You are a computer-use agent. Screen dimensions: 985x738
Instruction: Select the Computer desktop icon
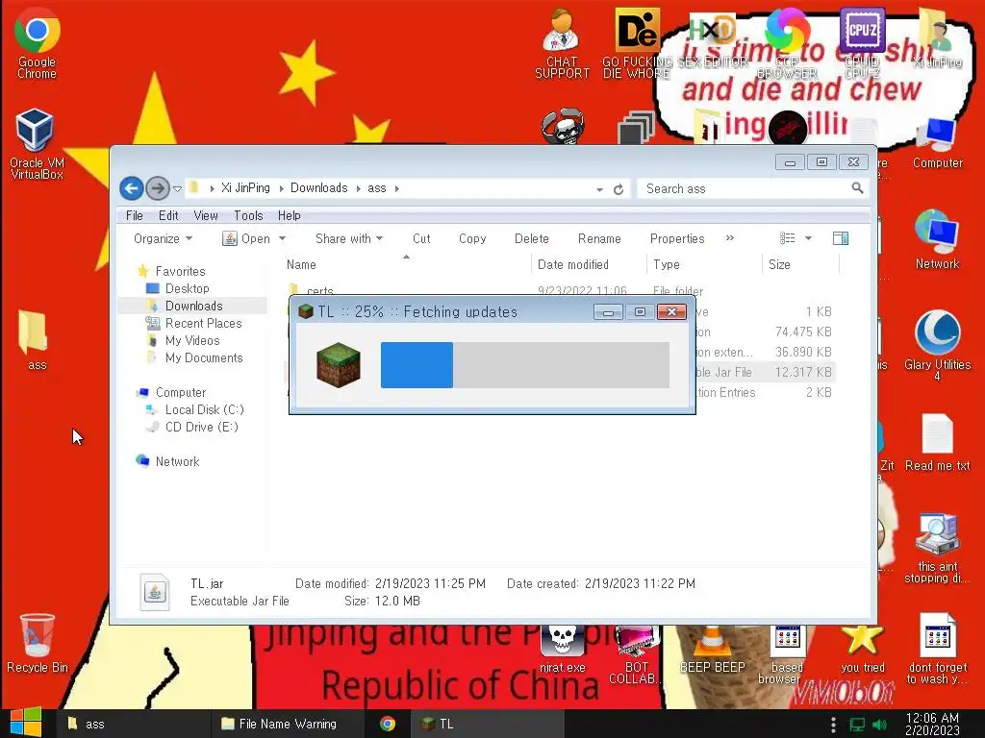(937, 143)
